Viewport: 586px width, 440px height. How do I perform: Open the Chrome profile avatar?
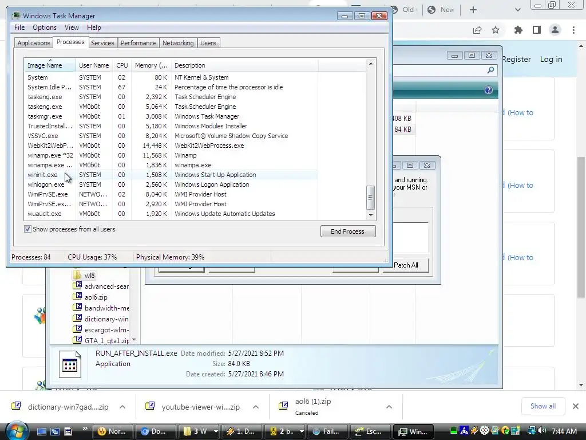(x=555, y=30)
